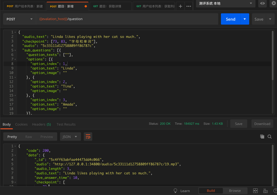The height and width of the screenshot is (195, 277).
Task: Click the environment quick look eye icon
Action: (263, 3)
